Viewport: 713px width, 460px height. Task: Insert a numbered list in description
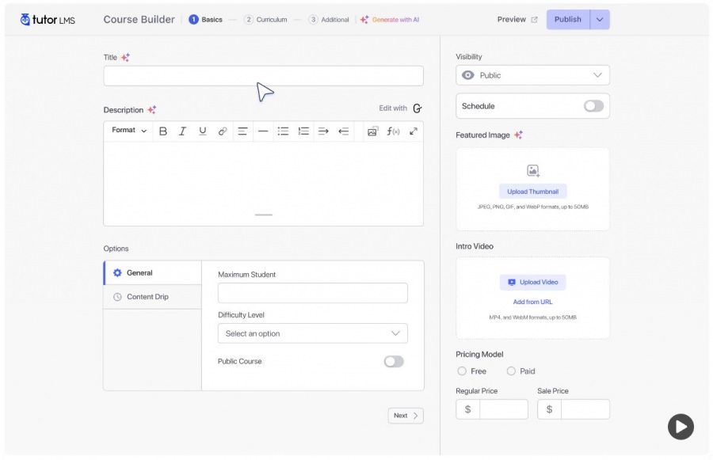(303, 131)
